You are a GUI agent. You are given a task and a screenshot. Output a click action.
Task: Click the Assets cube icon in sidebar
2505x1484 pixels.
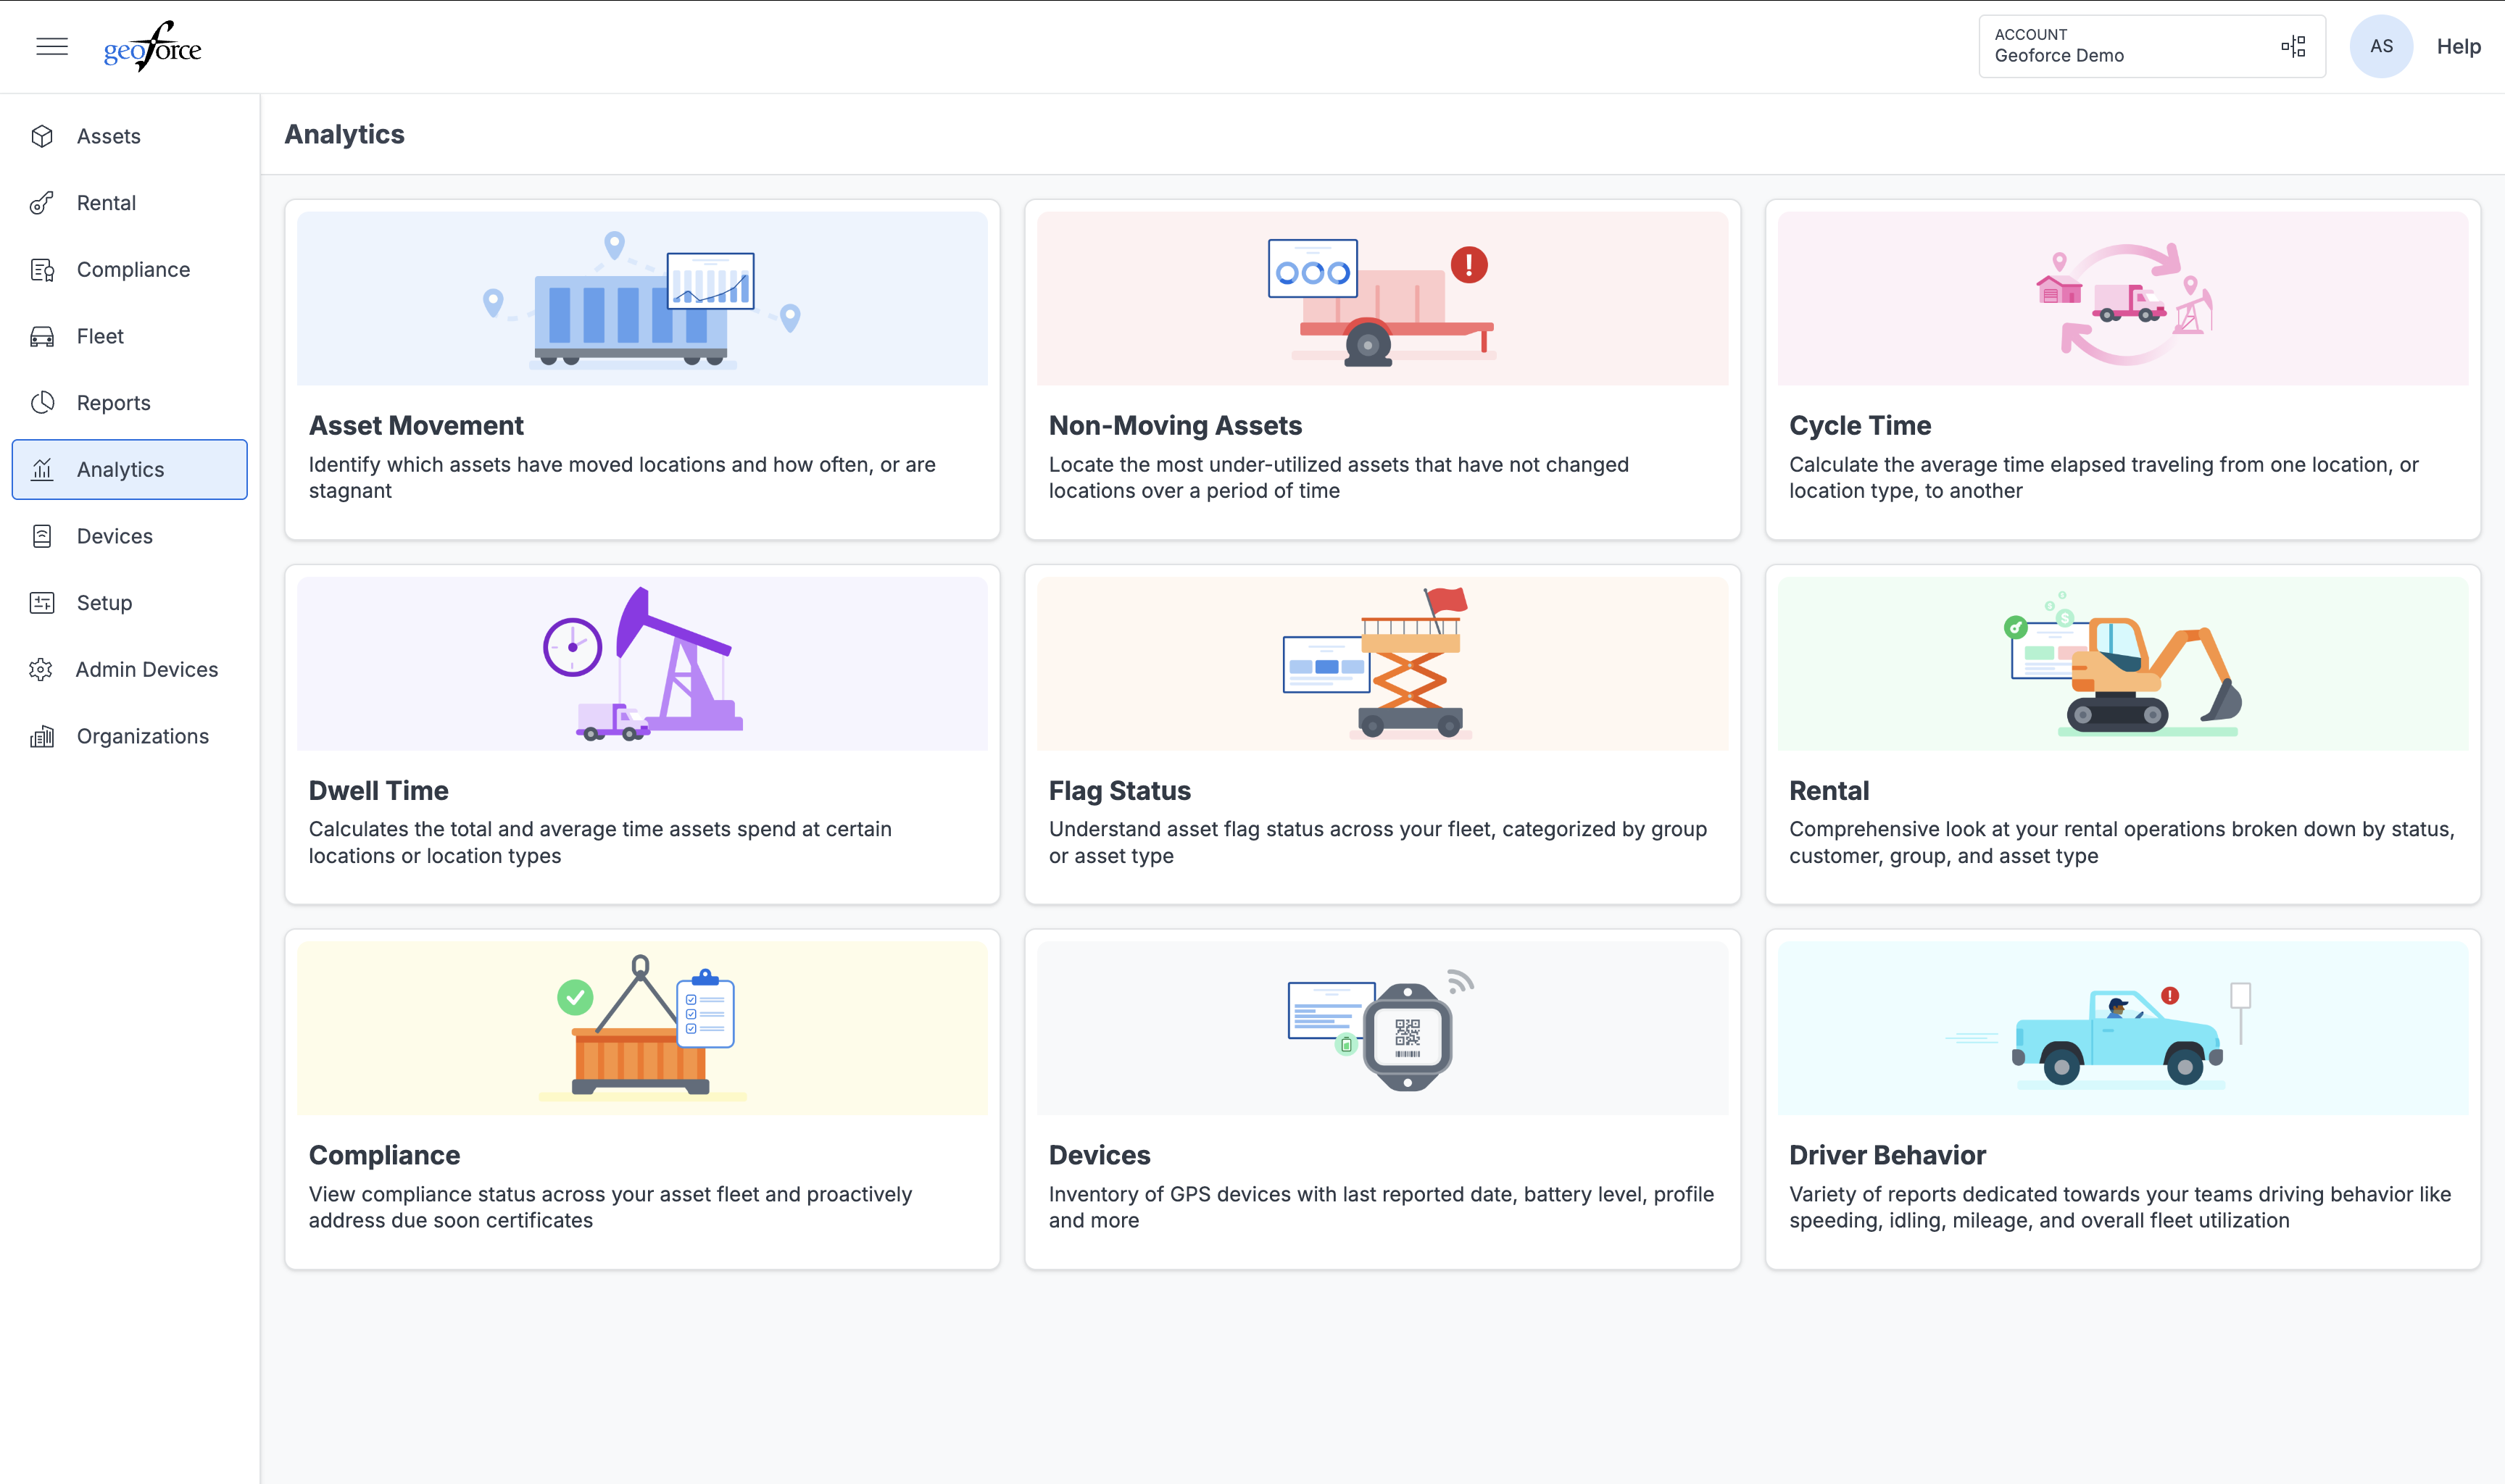[x=42, y=136]
